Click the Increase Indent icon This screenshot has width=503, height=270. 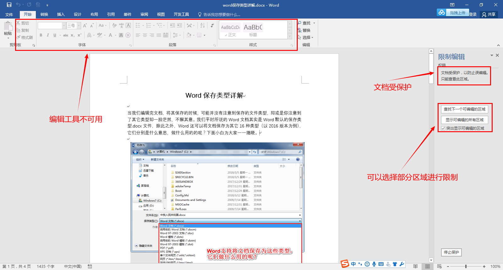coord(180,25)
